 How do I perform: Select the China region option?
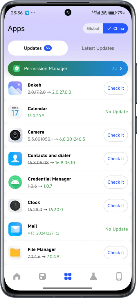tap(116, 29)
